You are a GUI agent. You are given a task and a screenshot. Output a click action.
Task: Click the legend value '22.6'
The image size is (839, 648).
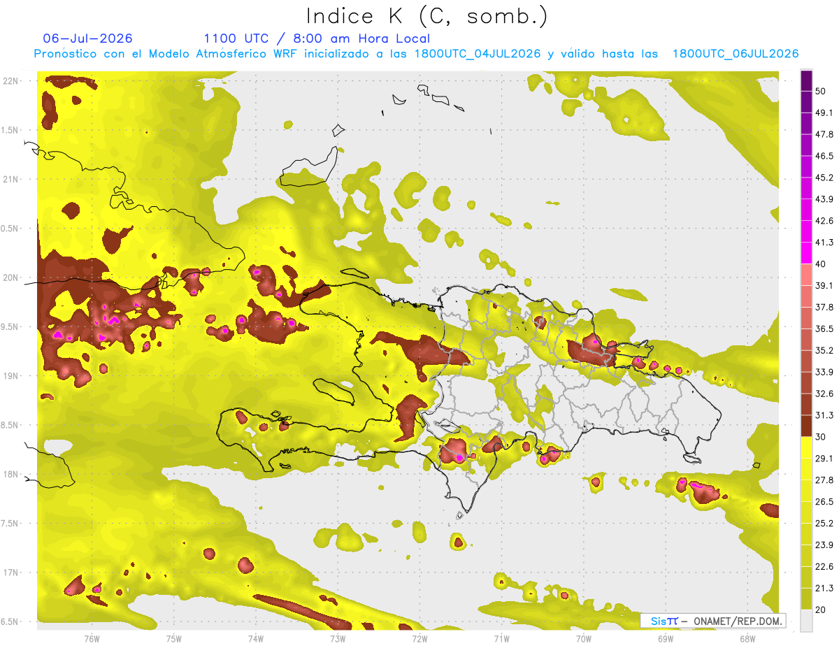(x=824, y=567)
